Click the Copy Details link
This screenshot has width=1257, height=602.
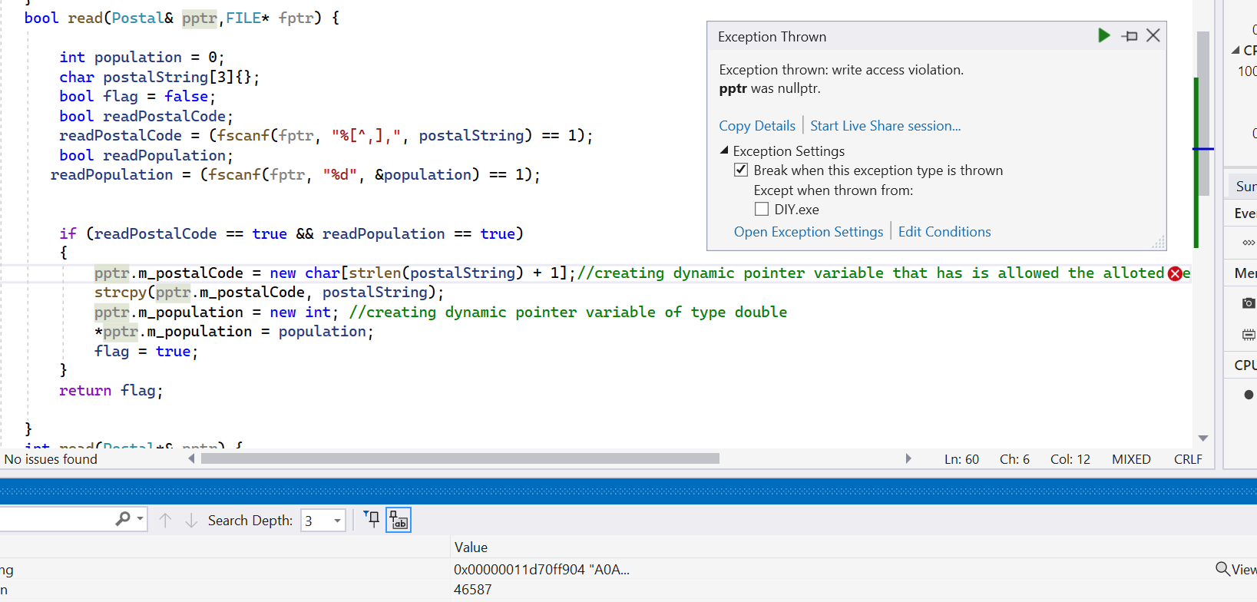[x=757, y=126]
